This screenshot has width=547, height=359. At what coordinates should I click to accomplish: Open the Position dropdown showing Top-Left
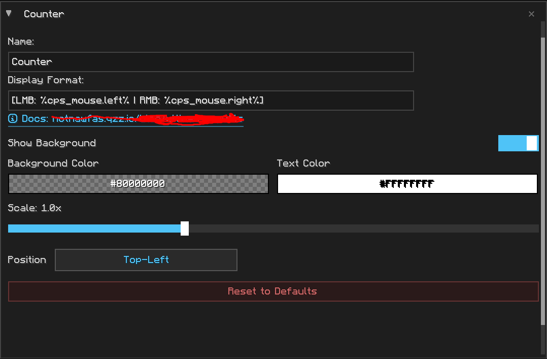pos(146,260)
